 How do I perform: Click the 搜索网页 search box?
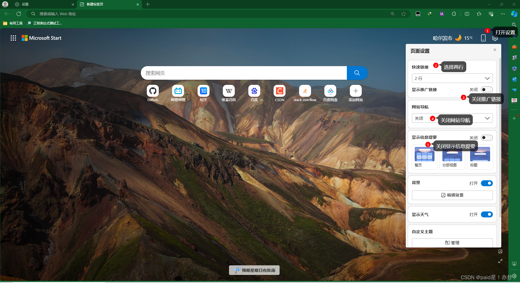click(x=244, y=73)
